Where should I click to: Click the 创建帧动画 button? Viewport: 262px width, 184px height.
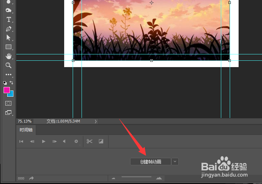coord(151,162)
